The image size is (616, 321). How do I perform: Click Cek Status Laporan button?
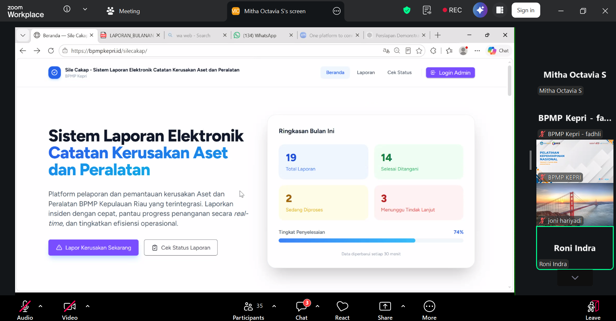181,247
